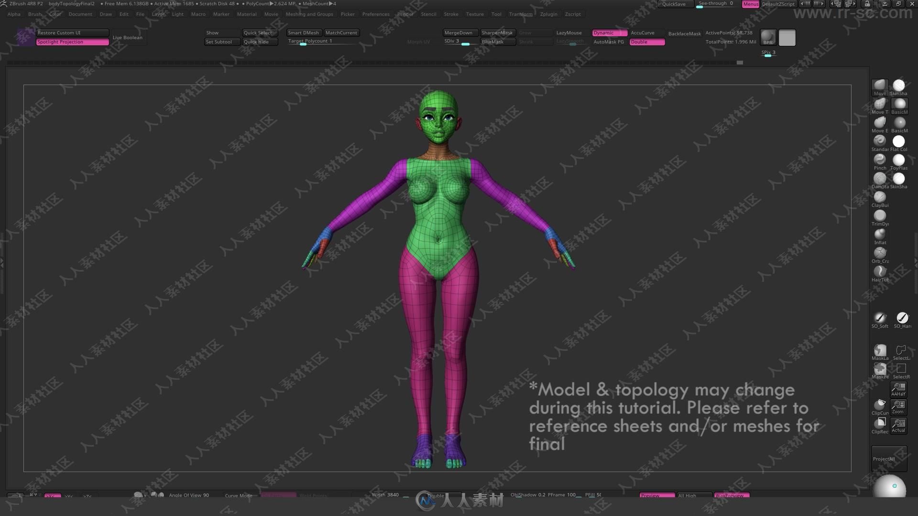This screenshot has width=918, height=516.
Task: Open the Transform menu
Action: tap(520, 14)
